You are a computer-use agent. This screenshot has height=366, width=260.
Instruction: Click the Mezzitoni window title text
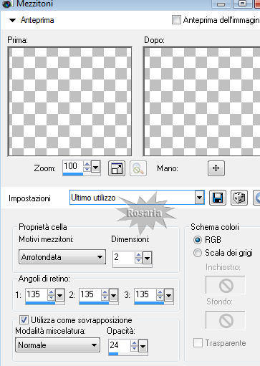tap(35, 4)
